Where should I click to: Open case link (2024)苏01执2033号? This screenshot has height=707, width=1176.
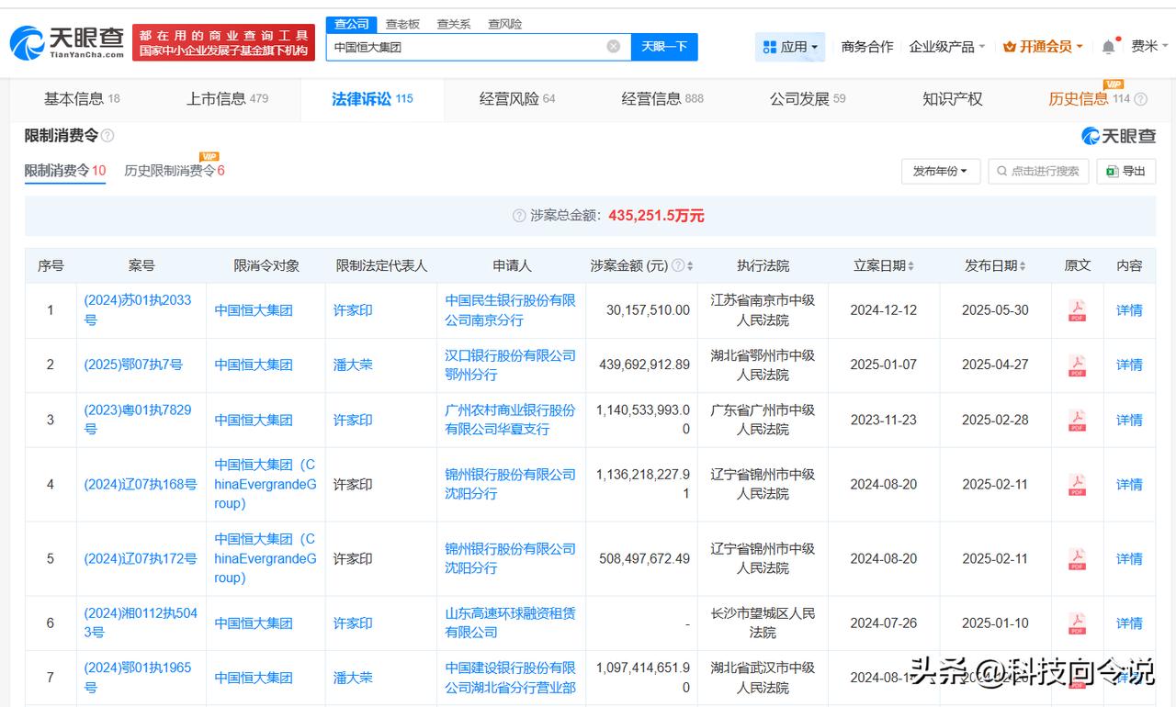coord(140,310)
